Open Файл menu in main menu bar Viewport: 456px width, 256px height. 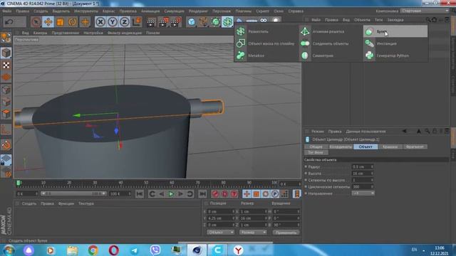6,11
